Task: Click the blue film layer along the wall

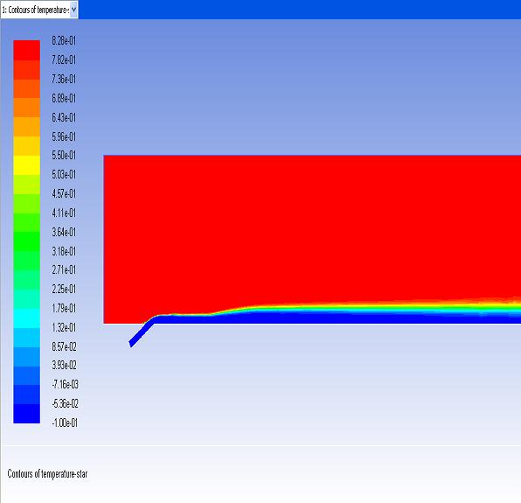Action: [332, 318]
